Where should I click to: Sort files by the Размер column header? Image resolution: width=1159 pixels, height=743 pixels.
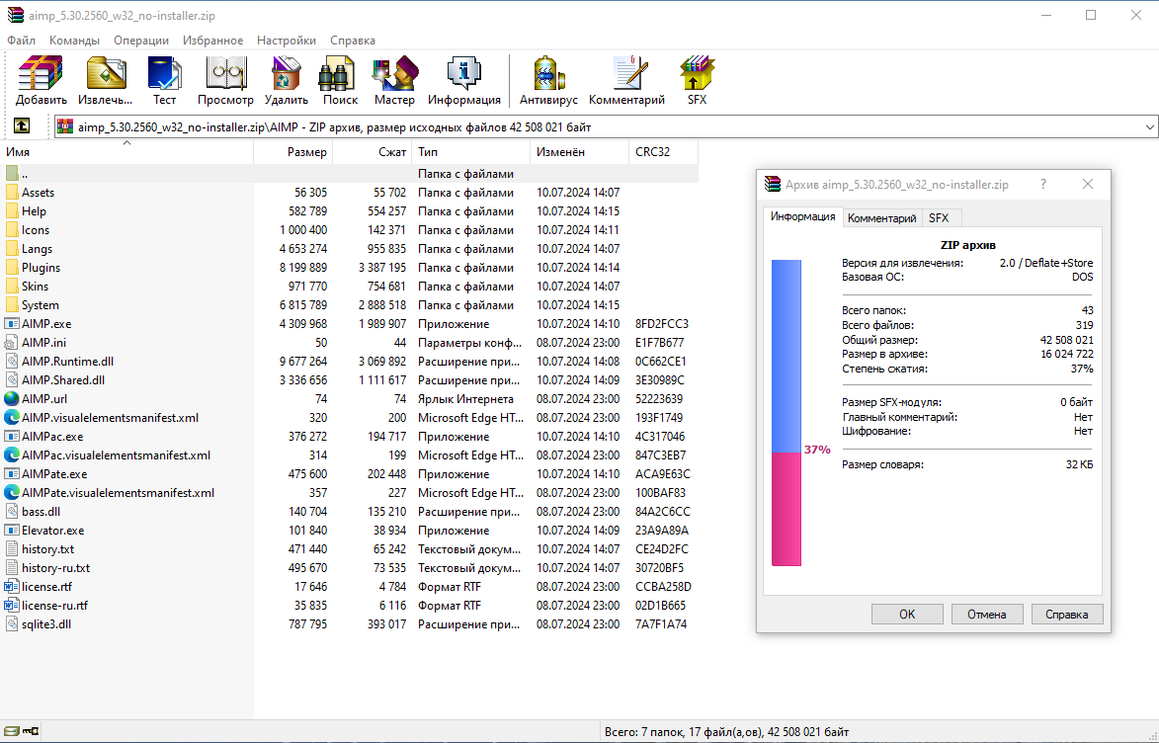(293, 151)
